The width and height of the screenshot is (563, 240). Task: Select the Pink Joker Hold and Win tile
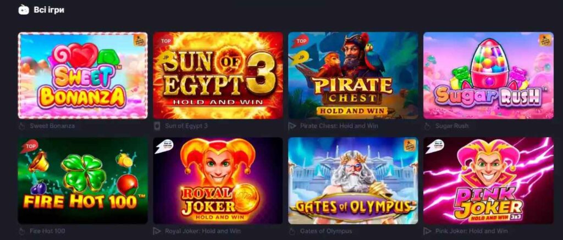488,181
